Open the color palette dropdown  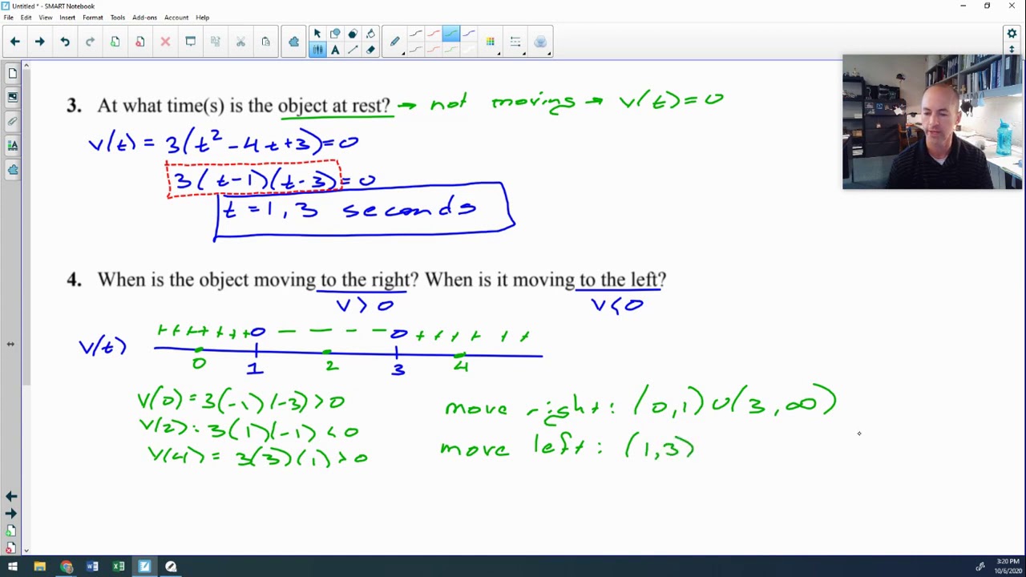(491, 42)
